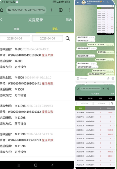The width and height of the screenshot is (117, 169).
Task: Tap the search magnifier beside the 2026-04-04 dates
Action: coord(68,38)
